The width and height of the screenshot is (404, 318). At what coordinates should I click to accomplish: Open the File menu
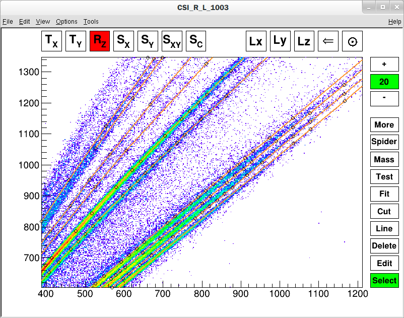point(8,22)
